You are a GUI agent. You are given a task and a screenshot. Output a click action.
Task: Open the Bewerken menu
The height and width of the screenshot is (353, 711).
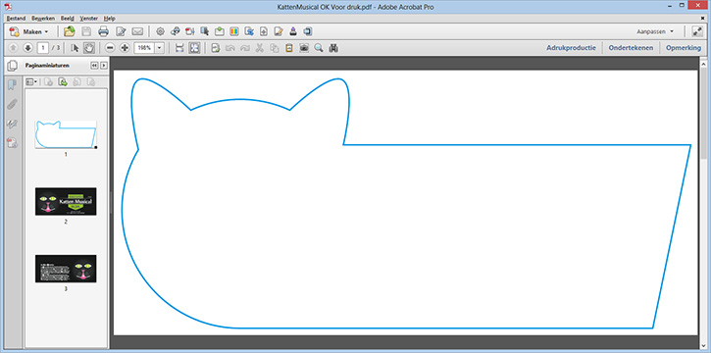[43, 19]
